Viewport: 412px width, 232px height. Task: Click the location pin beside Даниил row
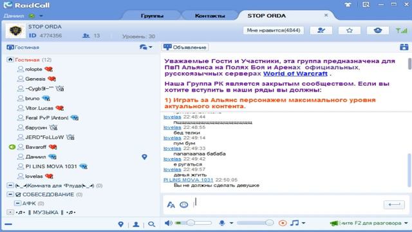(x=144, y=157)
